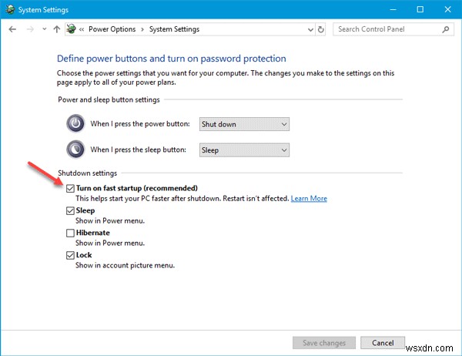Maximize the System Settings window
Image resolution: width=462 pixels, height=356 pixels.
(420, 9)
